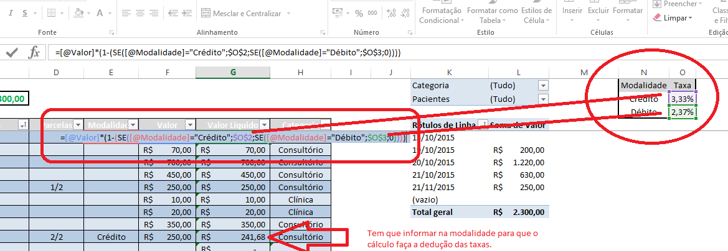Apply thousands separator style
This screenshot has height=251, width=728.
(372, 14)
